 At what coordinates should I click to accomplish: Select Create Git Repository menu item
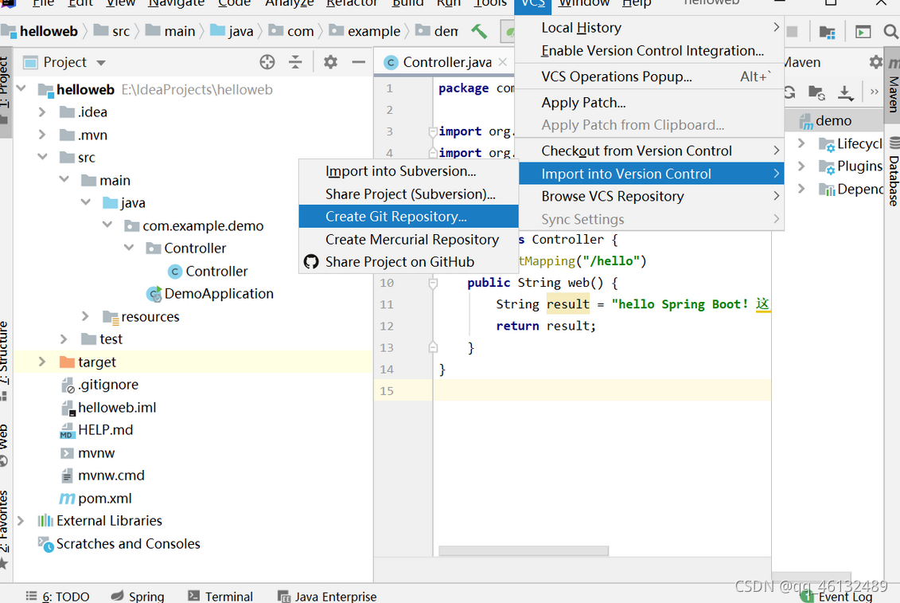click(x=409, y=217)
